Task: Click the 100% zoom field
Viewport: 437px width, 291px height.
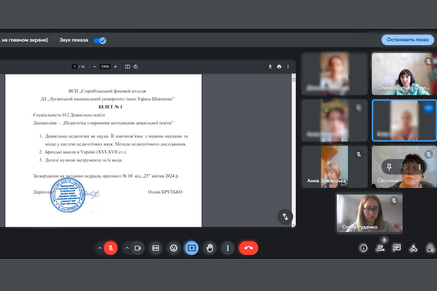Action: [105, 66]
